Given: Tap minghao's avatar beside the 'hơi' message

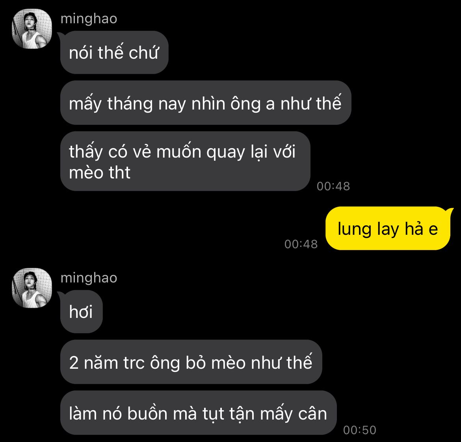Looking at the screenshot, I should tap(32, 288).
